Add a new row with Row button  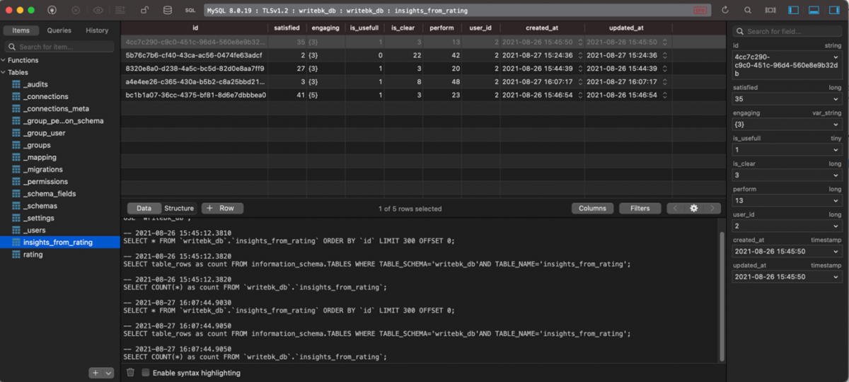222,208
